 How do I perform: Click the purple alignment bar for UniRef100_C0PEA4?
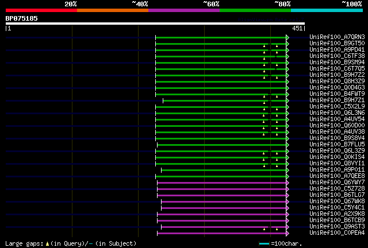[222, 234]
